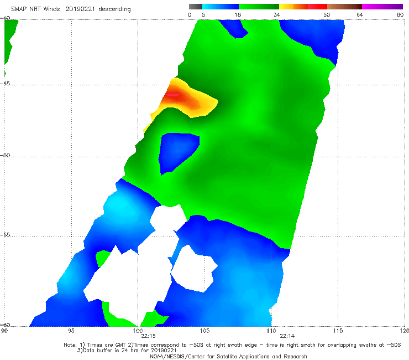
Task: Click the color bar label "5"
Action: click(x=203, y=15)
